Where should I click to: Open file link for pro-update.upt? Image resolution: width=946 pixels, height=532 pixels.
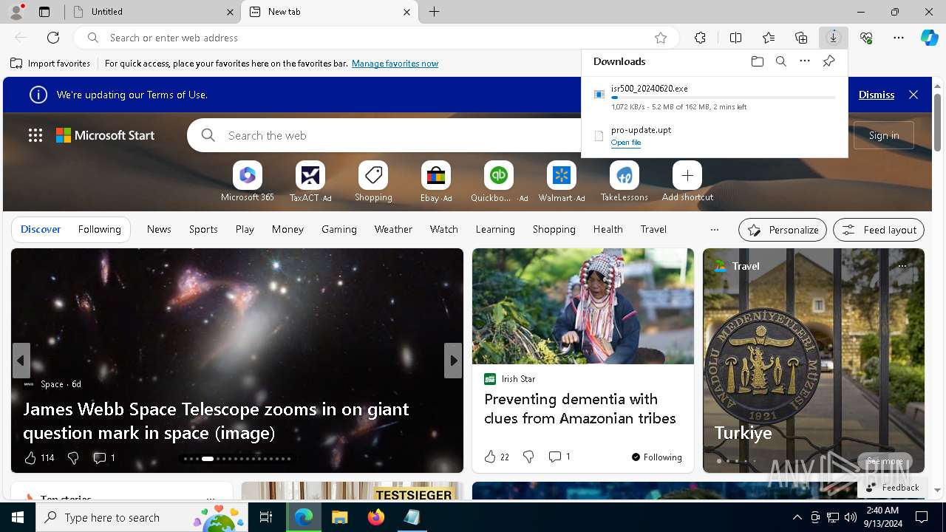point(626,143)
